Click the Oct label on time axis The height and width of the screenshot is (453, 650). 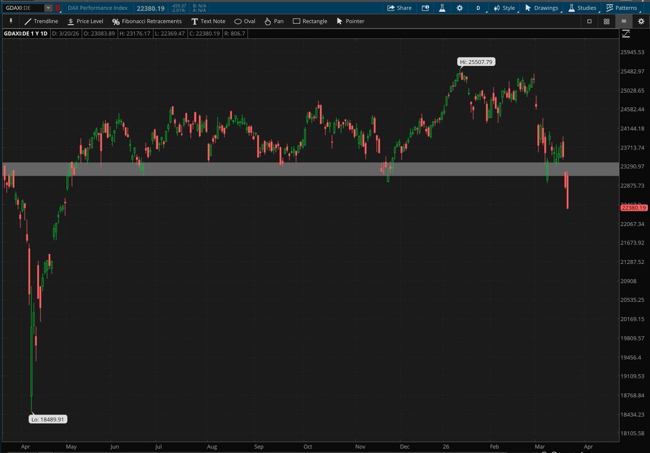[x=308, y=448]
